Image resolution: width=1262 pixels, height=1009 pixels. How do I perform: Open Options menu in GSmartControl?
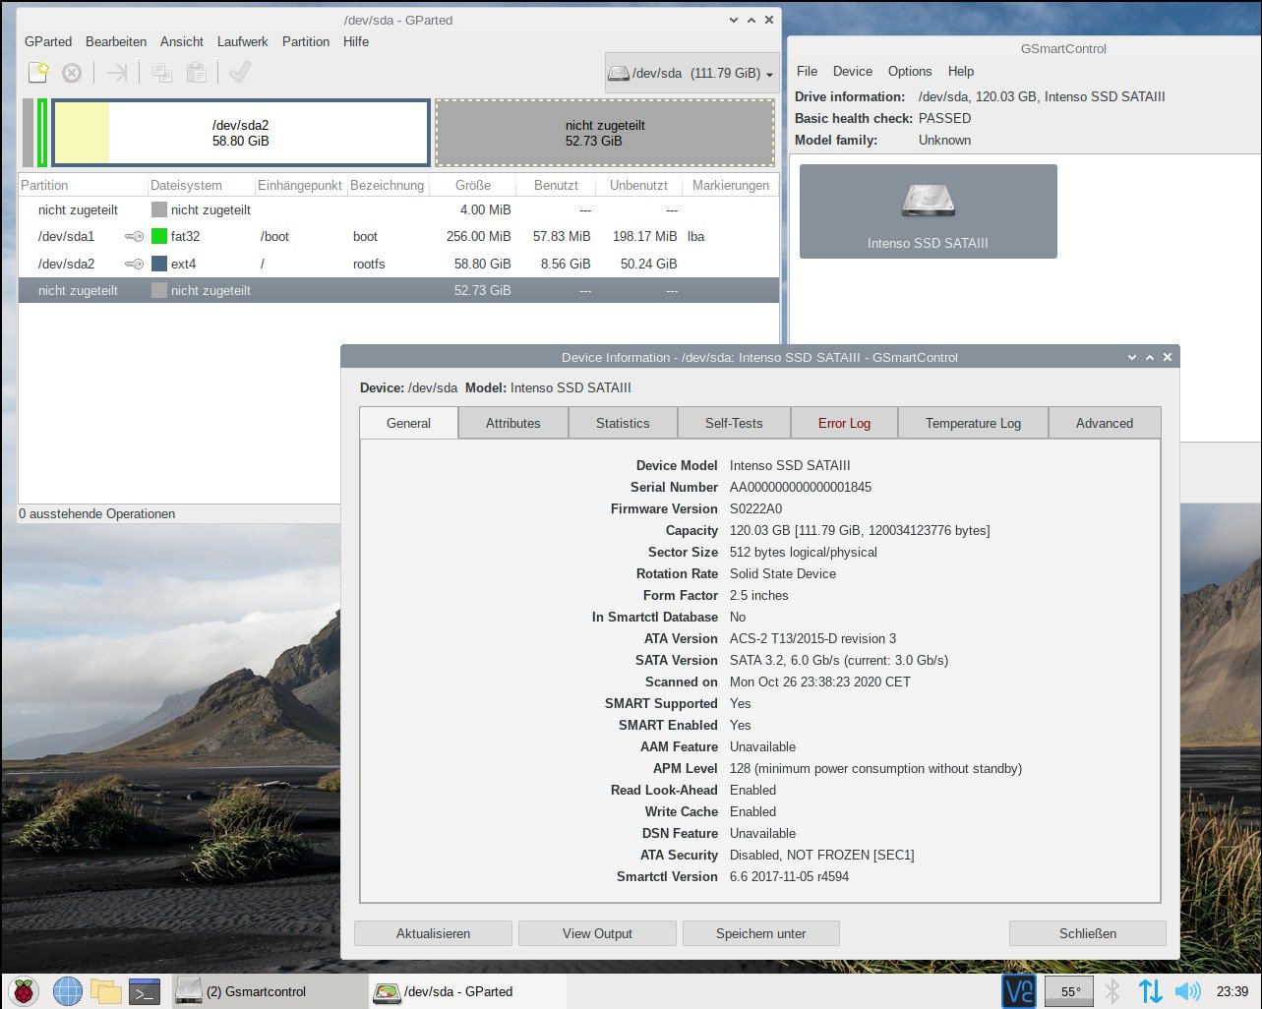tap(910, 71)
